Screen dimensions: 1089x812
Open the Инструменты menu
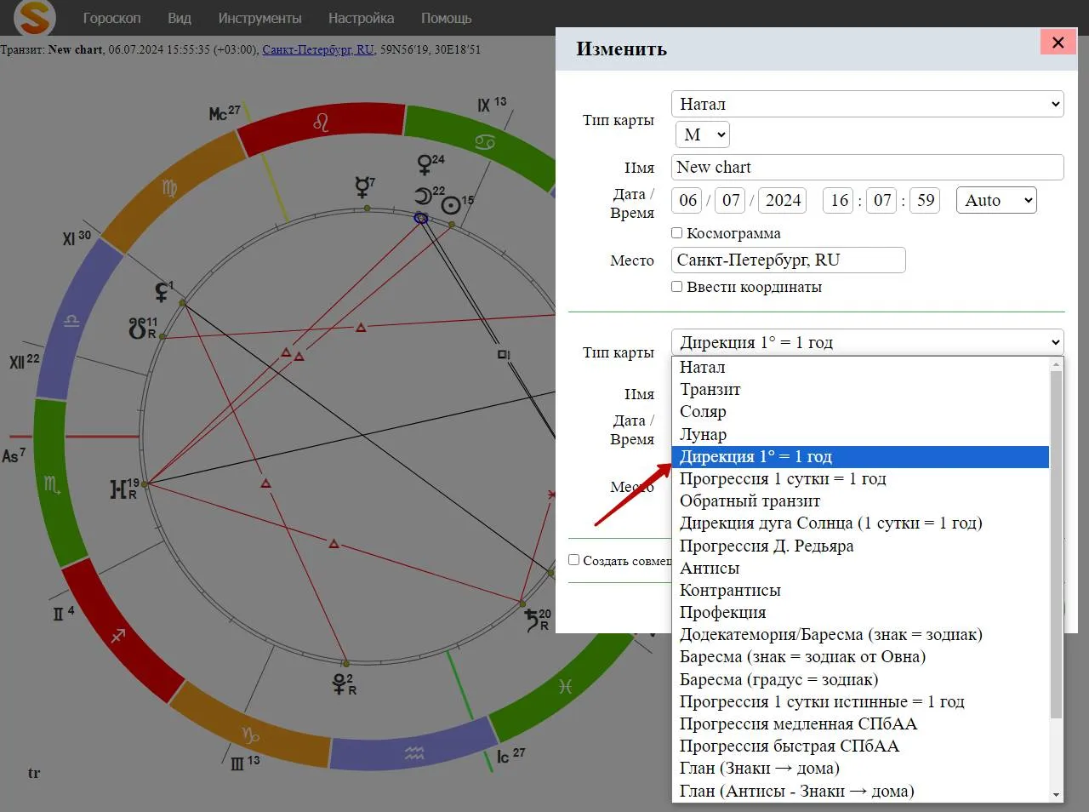coord(259,18)
